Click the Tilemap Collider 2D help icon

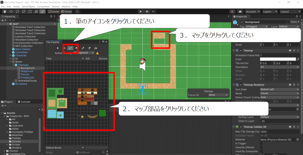coord(290,127)
